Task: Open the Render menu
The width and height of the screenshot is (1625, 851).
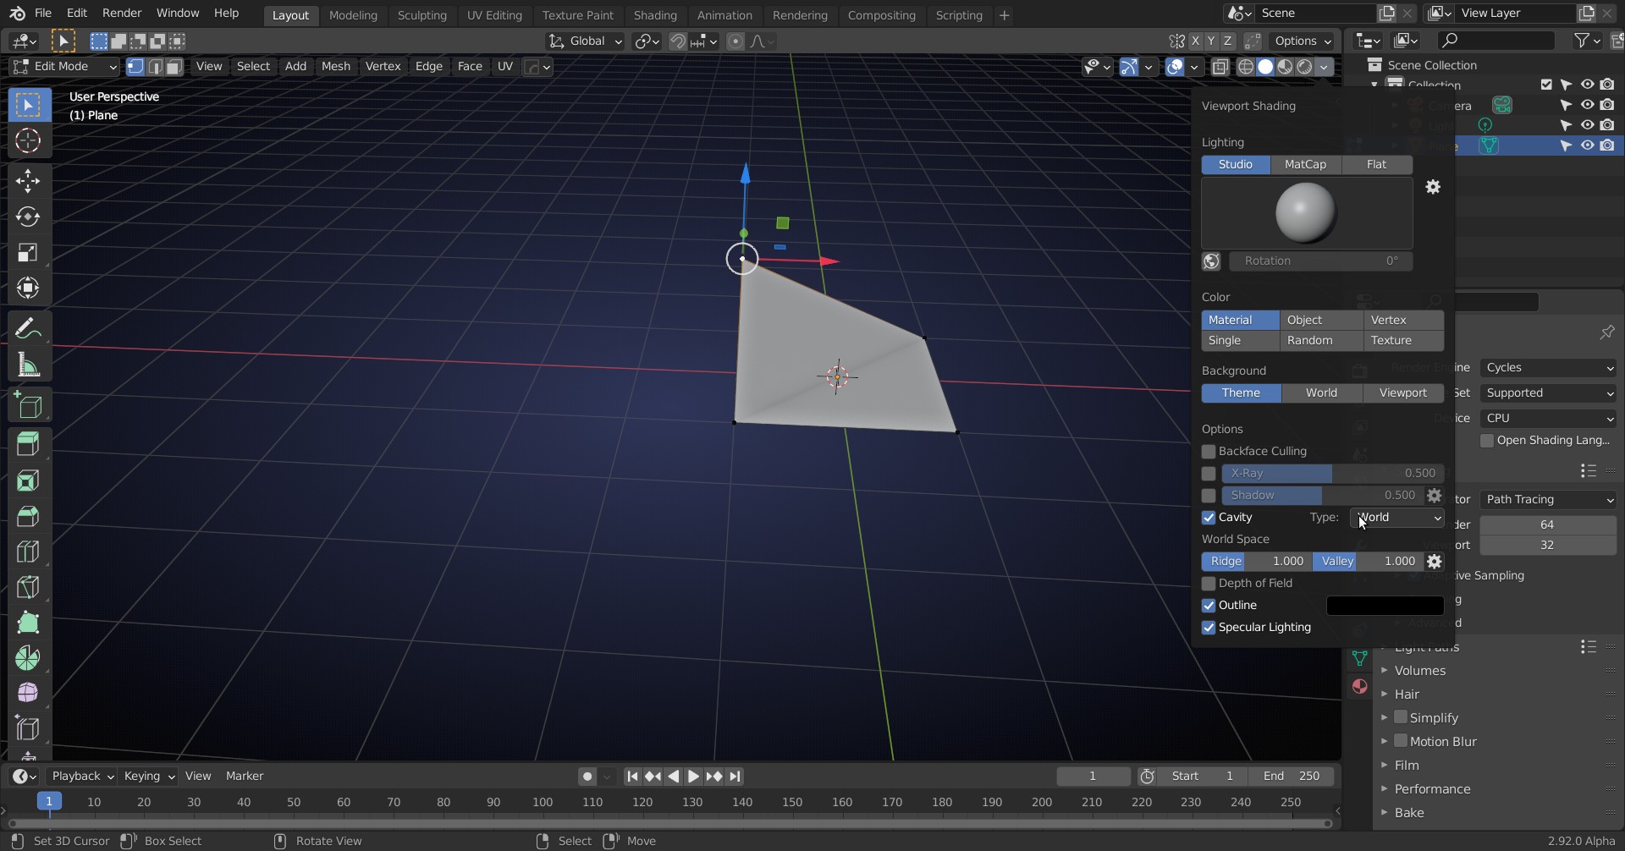Action: pyautogui.click(x=122, y=14)
